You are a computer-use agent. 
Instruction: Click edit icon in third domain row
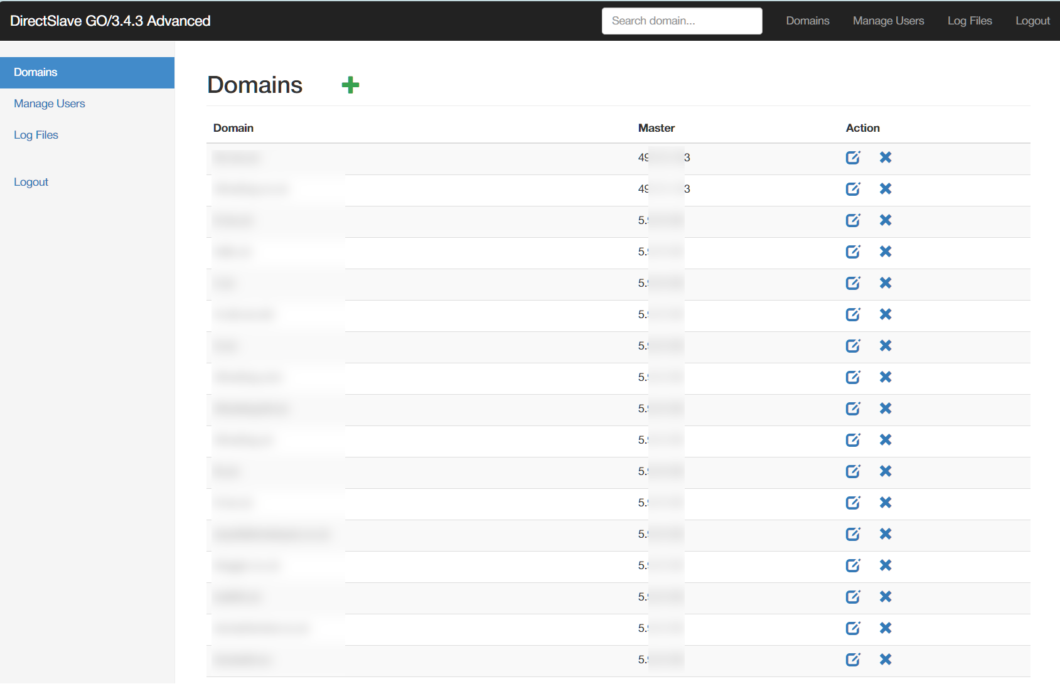pos(852,220)
